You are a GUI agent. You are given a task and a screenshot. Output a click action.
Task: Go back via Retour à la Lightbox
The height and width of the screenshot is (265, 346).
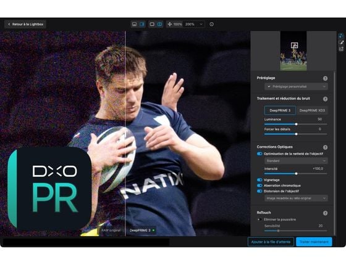(25, 24)
